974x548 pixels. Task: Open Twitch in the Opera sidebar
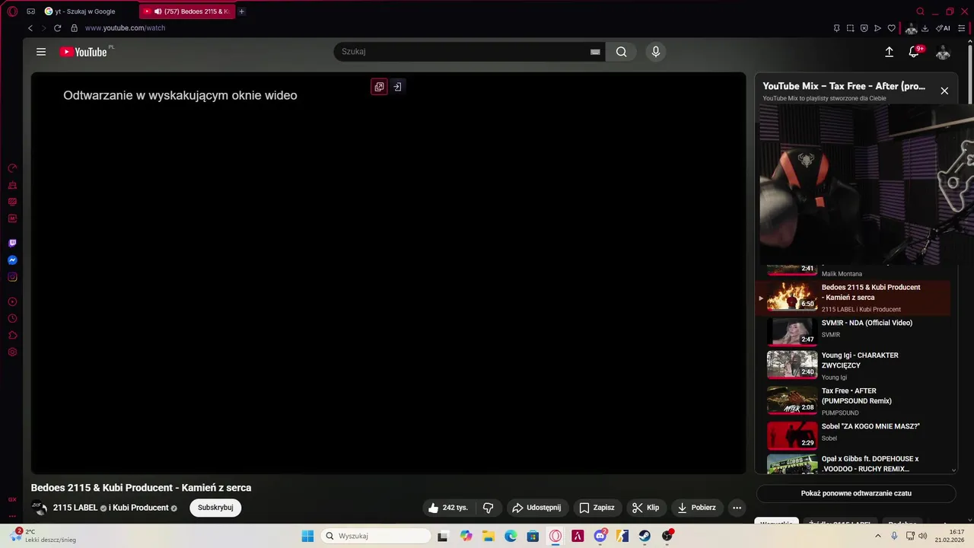12,244
